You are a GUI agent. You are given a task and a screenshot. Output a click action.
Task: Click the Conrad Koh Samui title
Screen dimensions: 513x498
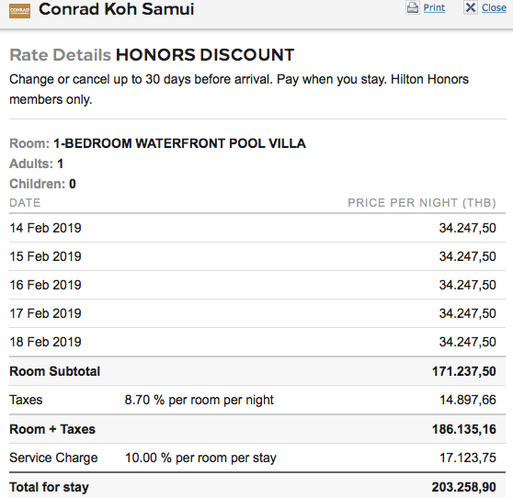[x=117, y=9]
